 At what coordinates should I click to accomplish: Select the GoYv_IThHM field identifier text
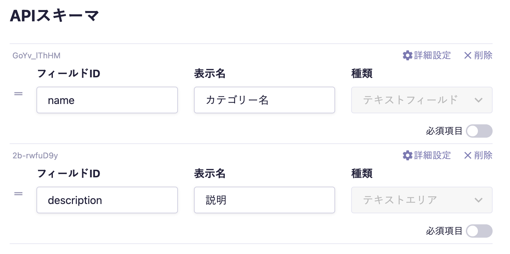coord(36,56)
